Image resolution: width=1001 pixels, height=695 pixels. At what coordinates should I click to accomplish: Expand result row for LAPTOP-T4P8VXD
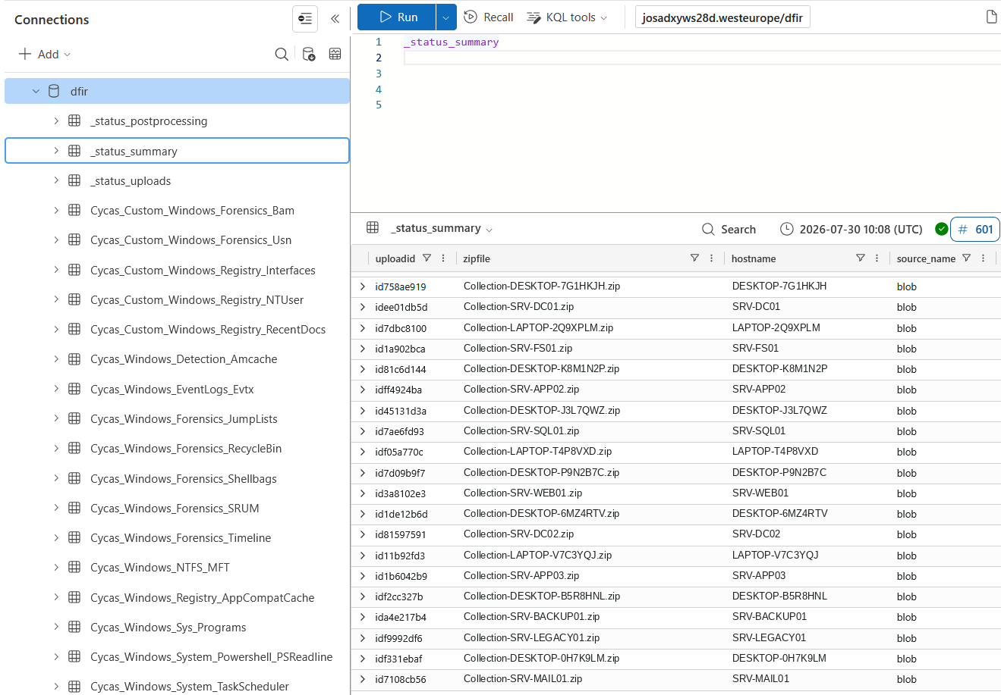(363, 452)
